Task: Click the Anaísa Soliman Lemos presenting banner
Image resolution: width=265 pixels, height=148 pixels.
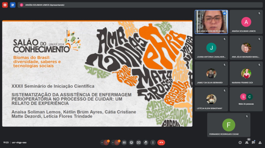Action: (x=44, y=5)
